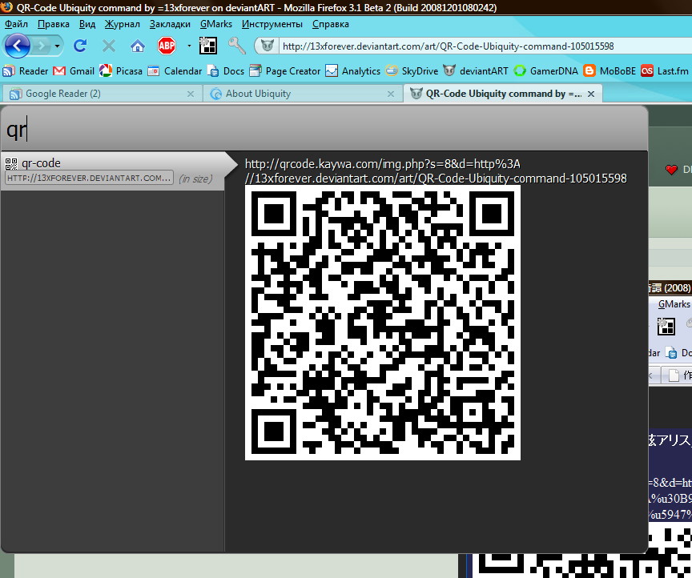Open the Analytics bookmark
The image size is (692, 578).
point(352,71)
